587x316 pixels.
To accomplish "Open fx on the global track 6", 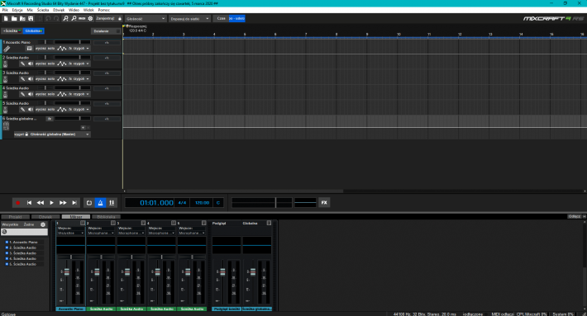I will 50,119.
